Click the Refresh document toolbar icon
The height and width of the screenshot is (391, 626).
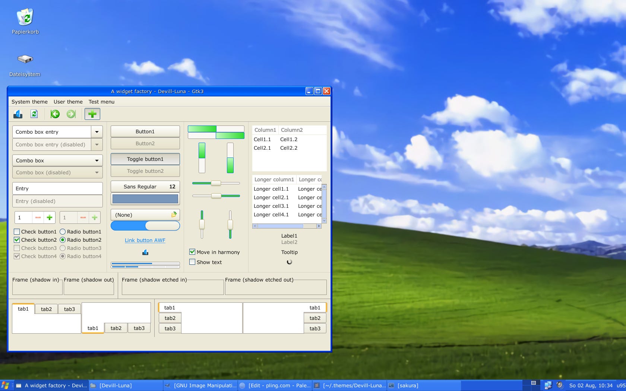tap(34, 114)
